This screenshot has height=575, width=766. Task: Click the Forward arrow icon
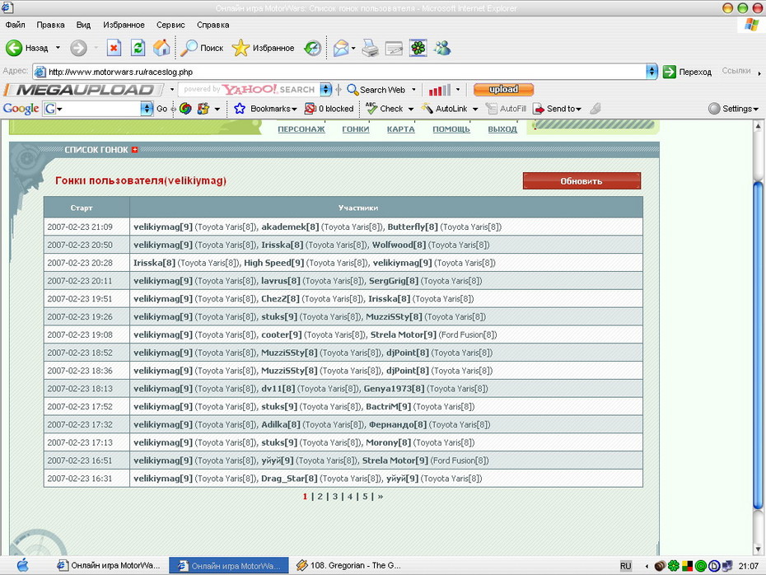click(x=78, y=48)
